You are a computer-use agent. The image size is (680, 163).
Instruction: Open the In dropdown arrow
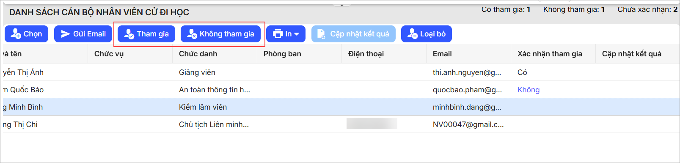[x=297, y=34]
